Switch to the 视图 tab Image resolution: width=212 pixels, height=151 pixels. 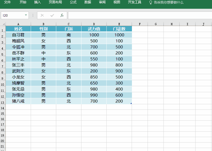[x=117, y=2]
